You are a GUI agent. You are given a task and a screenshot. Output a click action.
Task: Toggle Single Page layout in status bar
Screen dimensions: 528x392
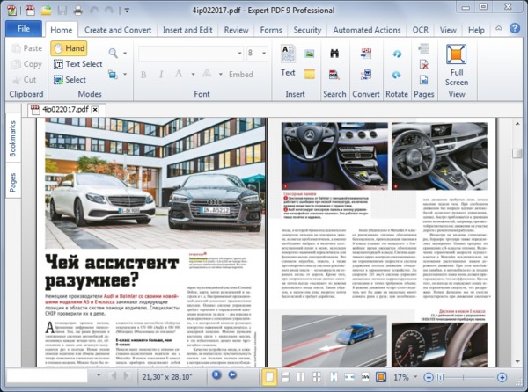point(269,377)
